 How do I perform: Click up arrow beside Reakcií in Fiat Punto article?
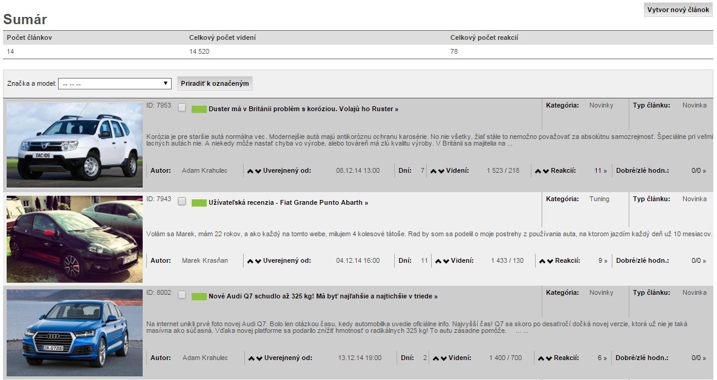[x=542, y=261]
